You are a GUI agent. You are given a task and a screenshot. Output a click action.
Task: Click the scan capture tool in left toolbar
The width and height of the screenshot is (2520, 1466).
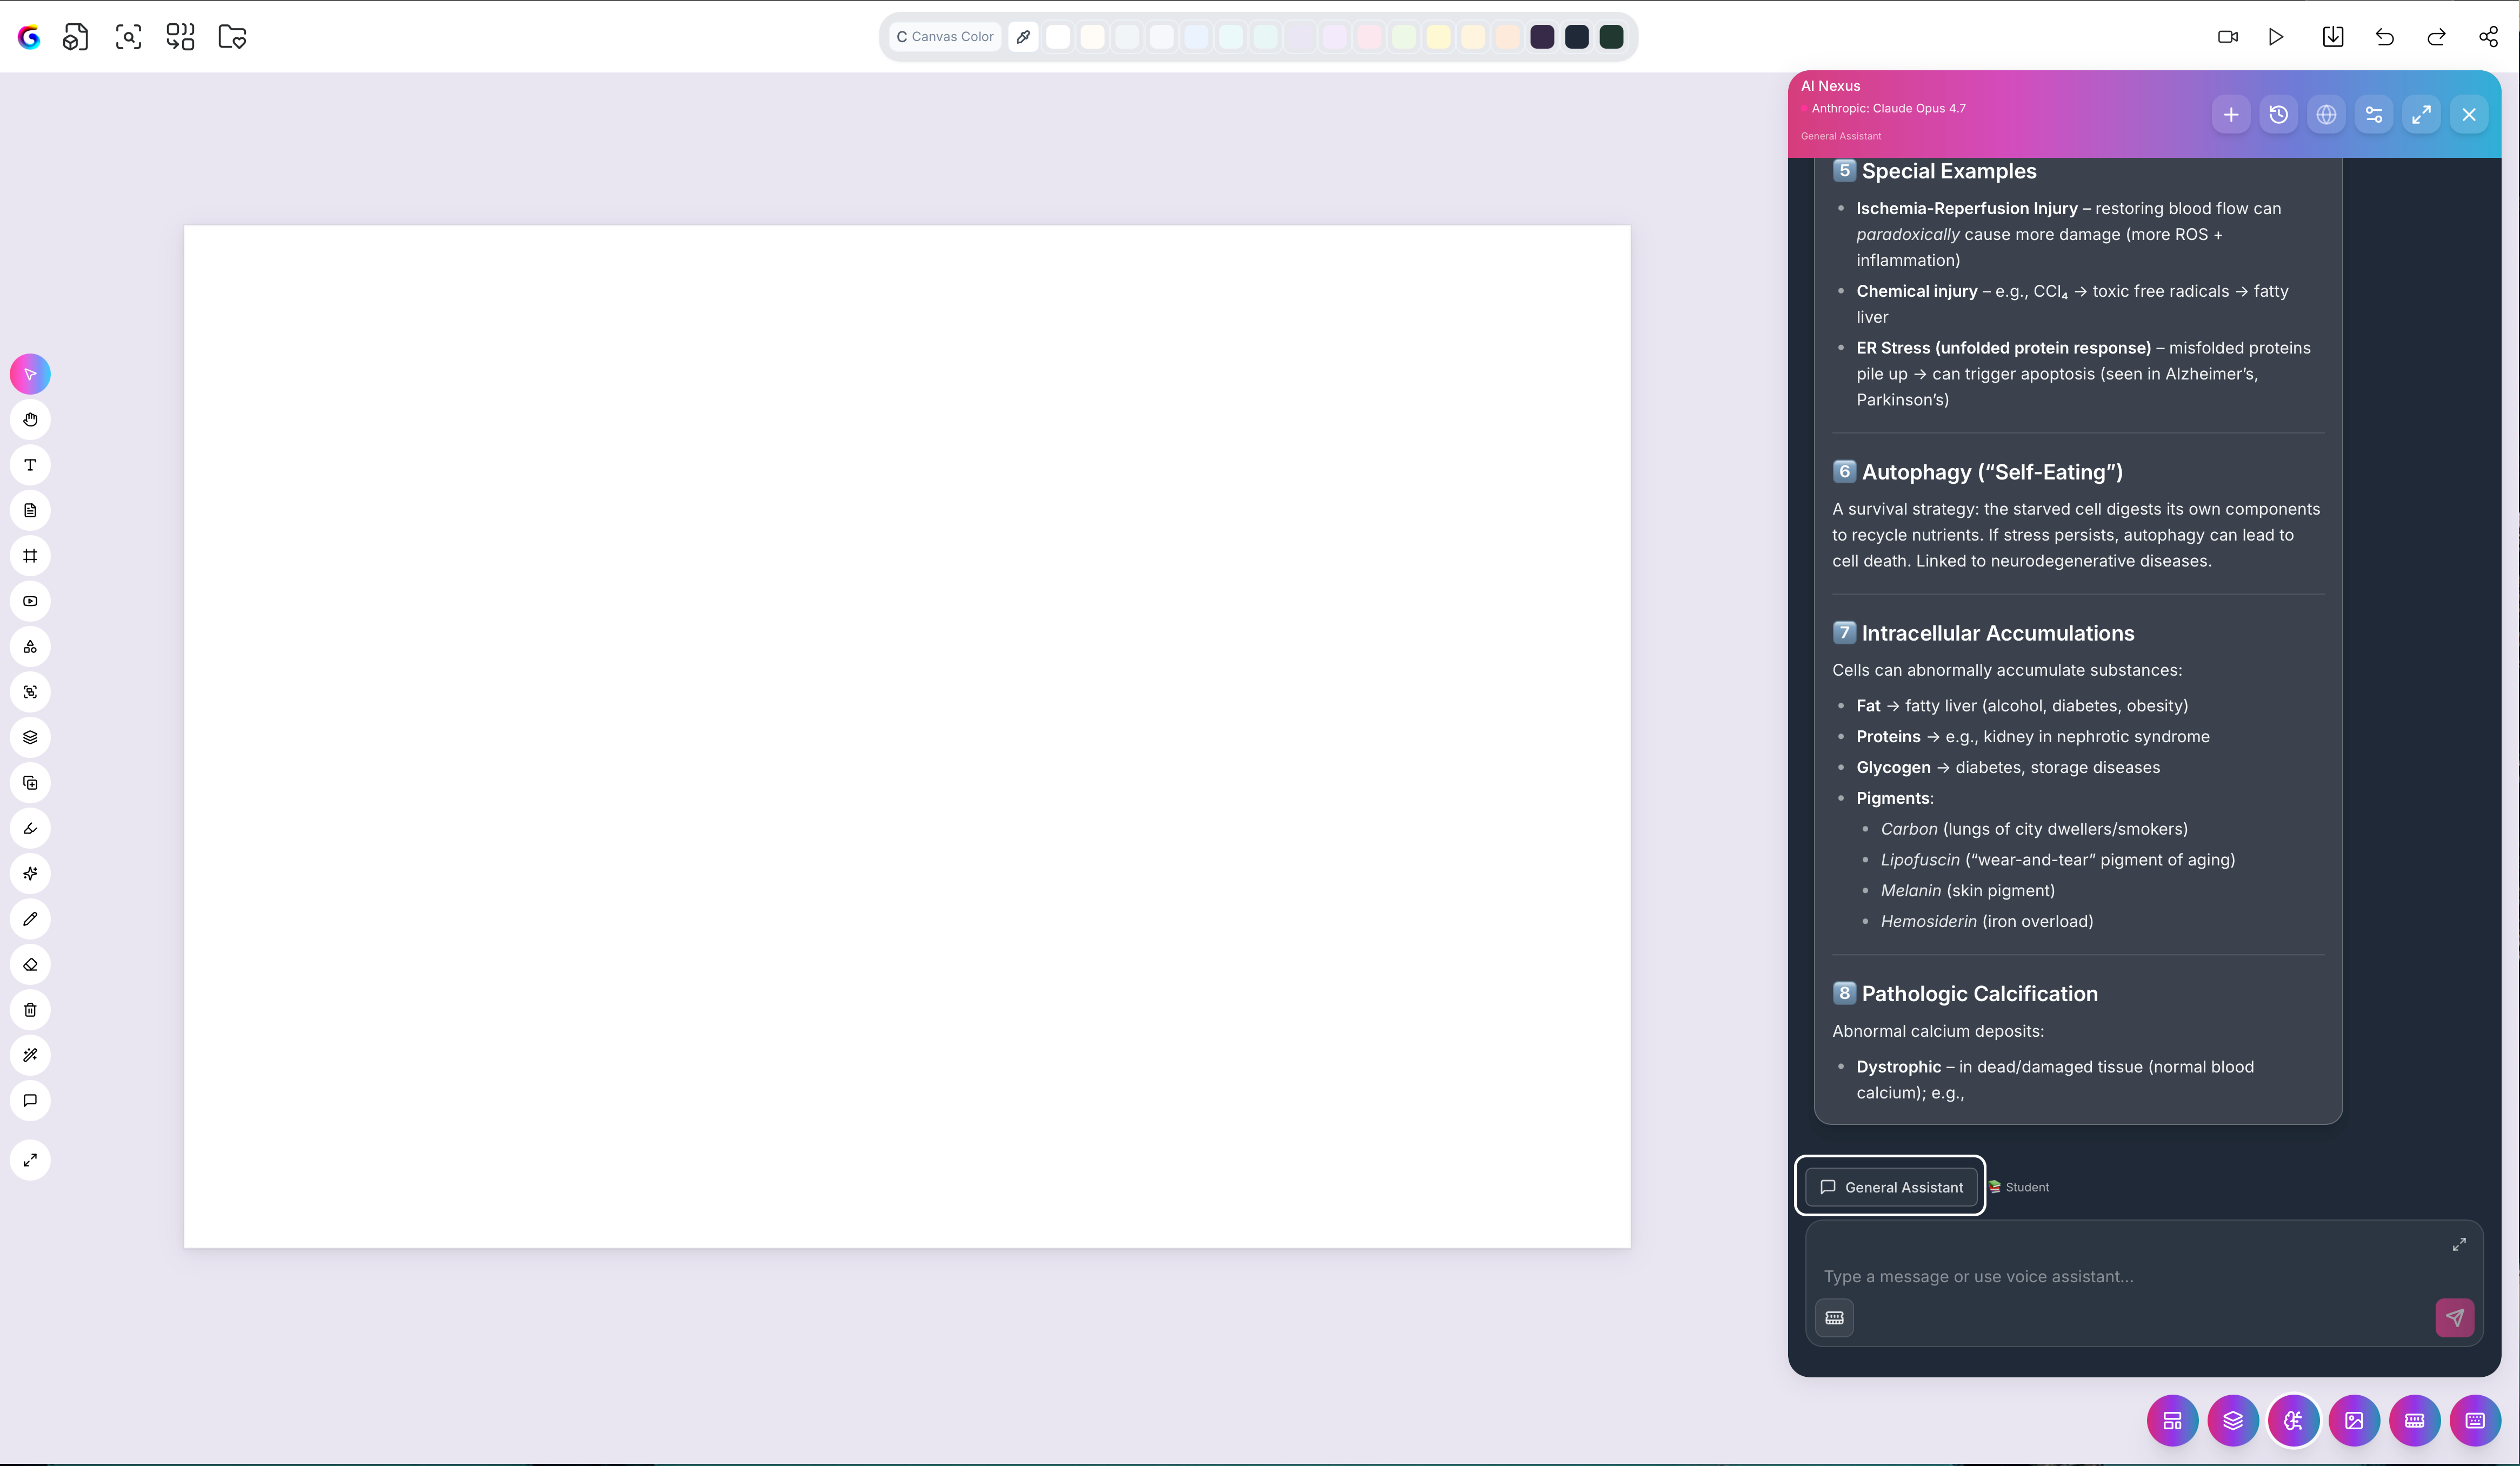[x=30, y=692]
